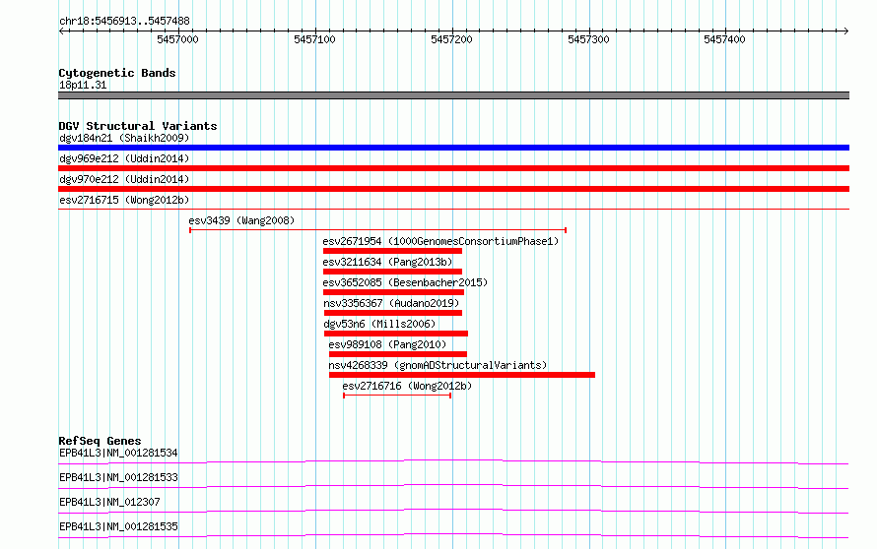Select the red dgv53n6 variant bar
The width and height of the screenshot is (877, 549).
pos(396,334)
